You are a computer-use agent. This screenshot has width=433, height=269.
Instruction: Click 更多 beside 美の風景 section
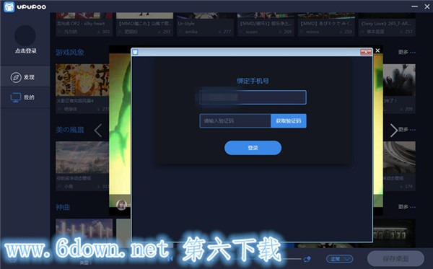(406, 129)
